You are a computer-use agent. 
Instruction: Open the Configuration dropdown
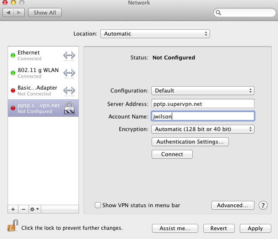click(x=203, y=91)
